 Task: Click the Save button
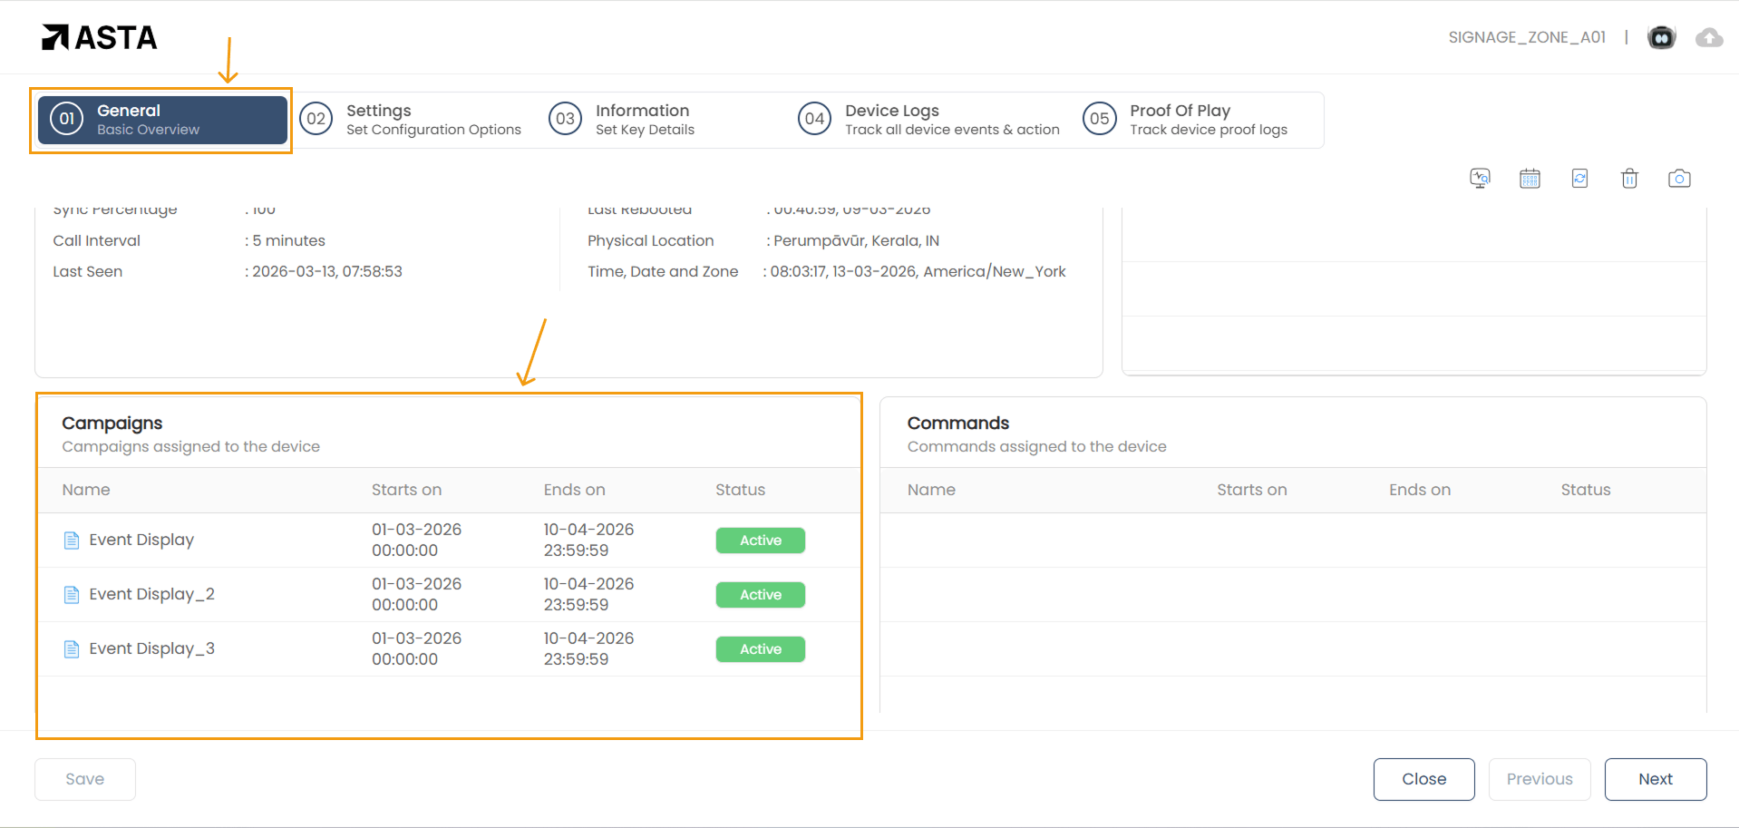(85, 779)
